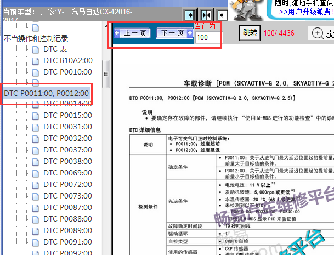
Task: Click document icon beside DTC P0087:00
Action: tap(36, 208)
